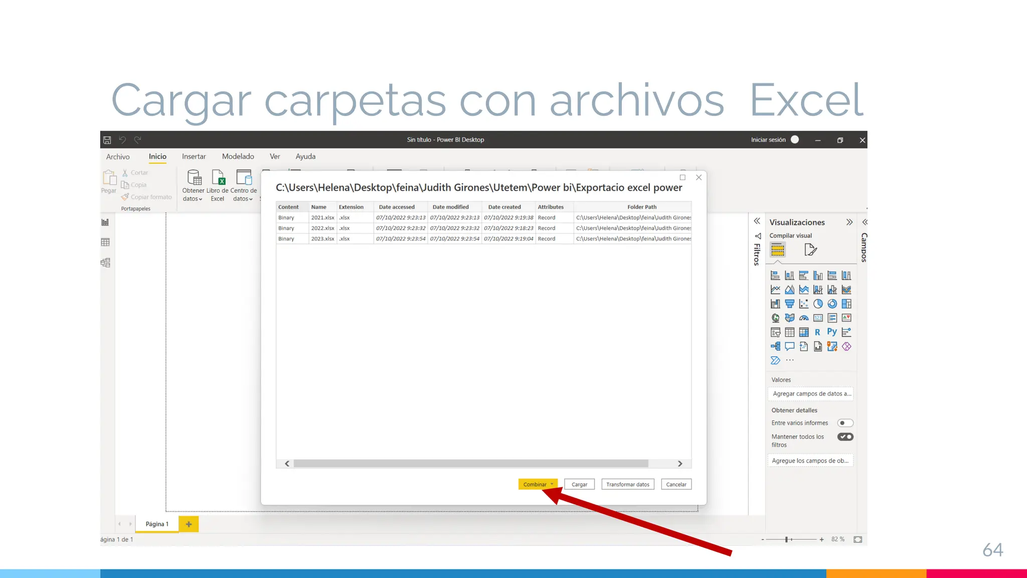
Task: Select the slicer visual icon
Action: point(775,332)
